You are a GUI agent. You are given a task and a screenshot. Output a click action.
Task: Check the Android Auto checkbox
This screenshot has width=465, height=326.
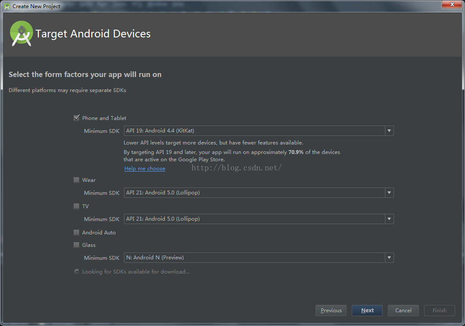point(77,232)
